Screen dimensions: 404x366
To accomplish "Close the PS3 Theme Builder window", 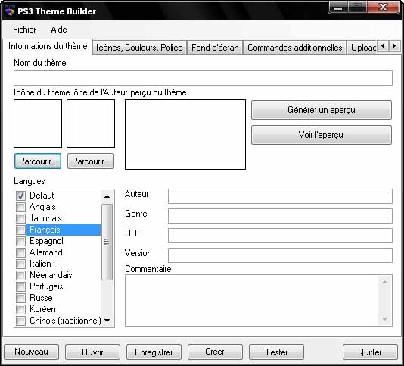I will click(384, 8).
